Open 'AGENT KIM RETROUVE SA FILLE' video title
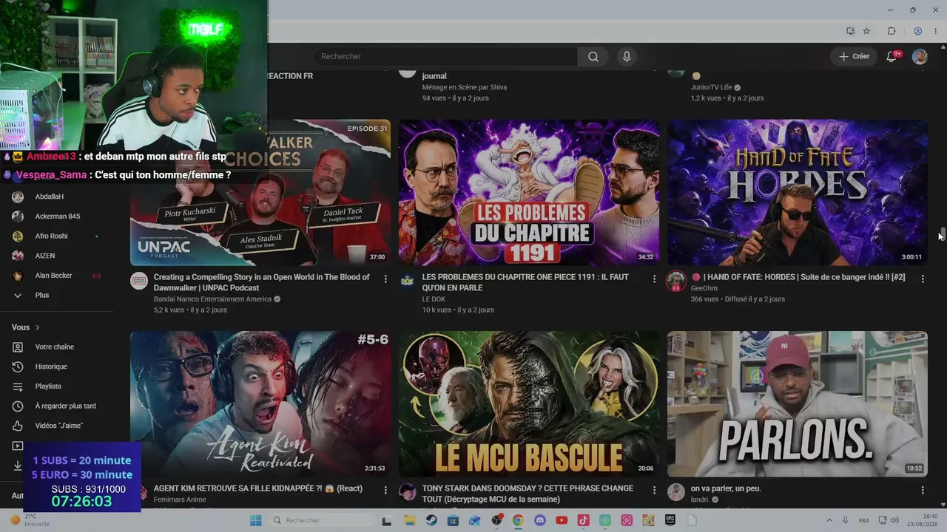 click(258, 488)
